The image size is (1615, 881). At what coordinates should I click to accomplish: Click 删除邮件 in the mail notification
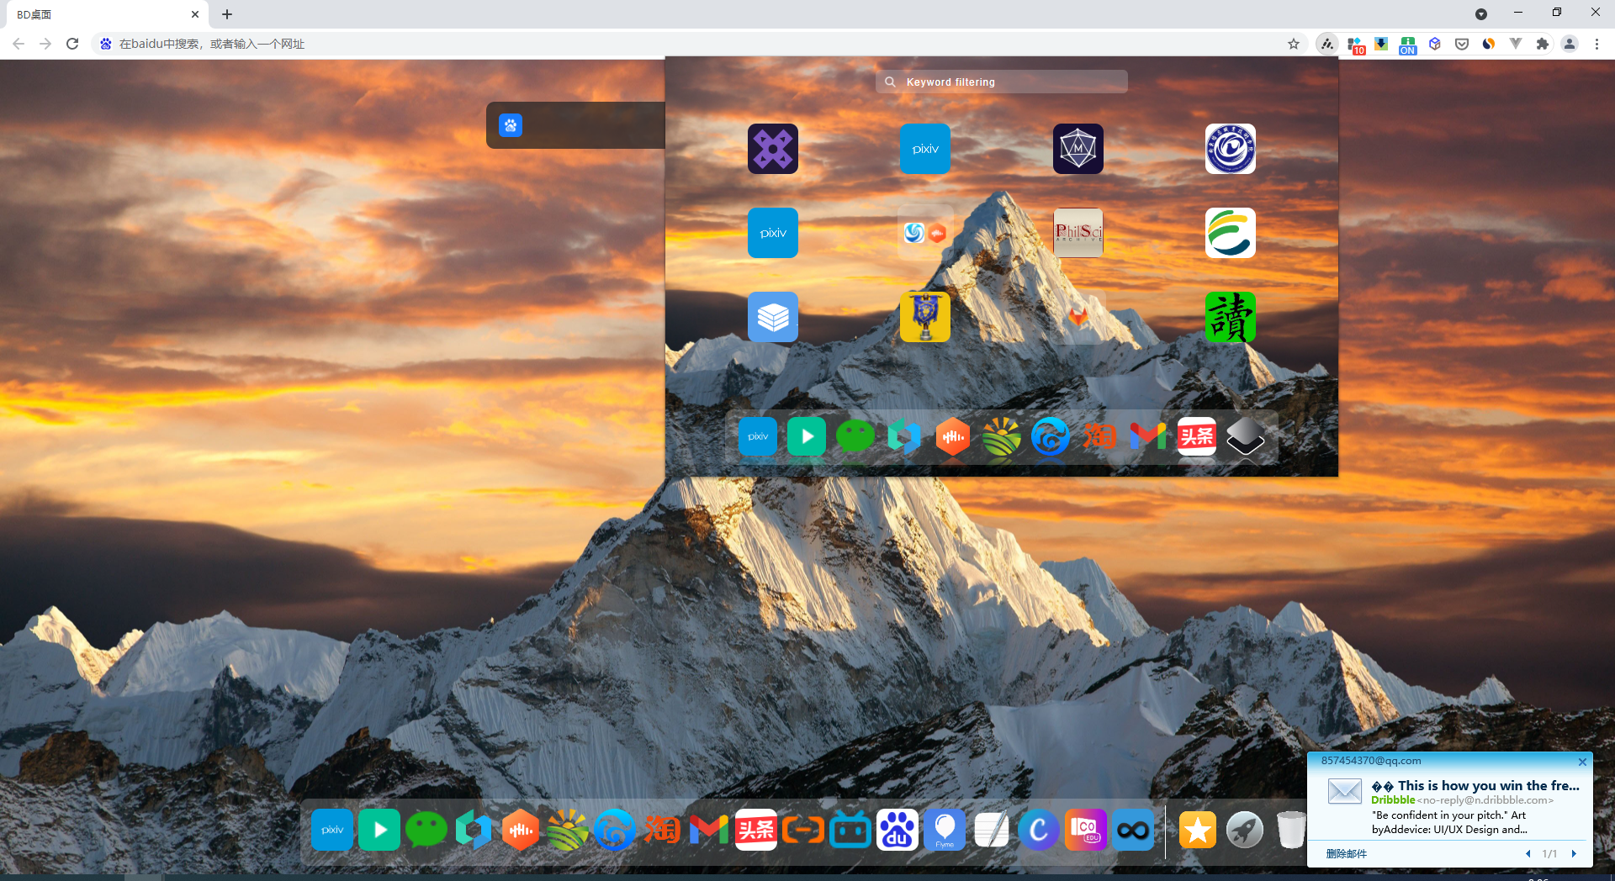coord(1347,853)
